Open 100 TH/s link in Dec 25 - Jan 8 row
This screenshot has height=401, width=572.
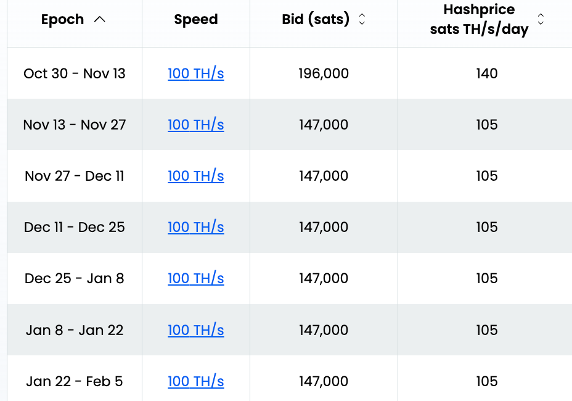coord(195,279)
